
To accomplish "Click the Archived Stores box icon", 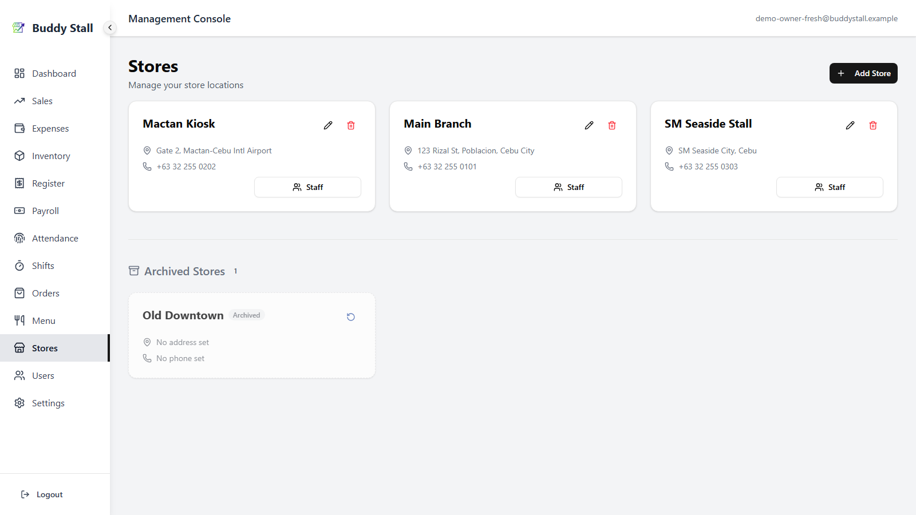I will [134, 271].
